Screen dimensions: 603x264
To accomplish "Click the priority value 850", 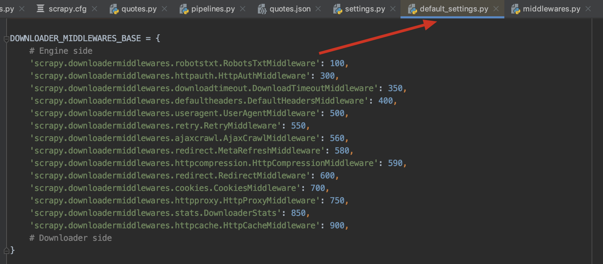I will point(298,213).
